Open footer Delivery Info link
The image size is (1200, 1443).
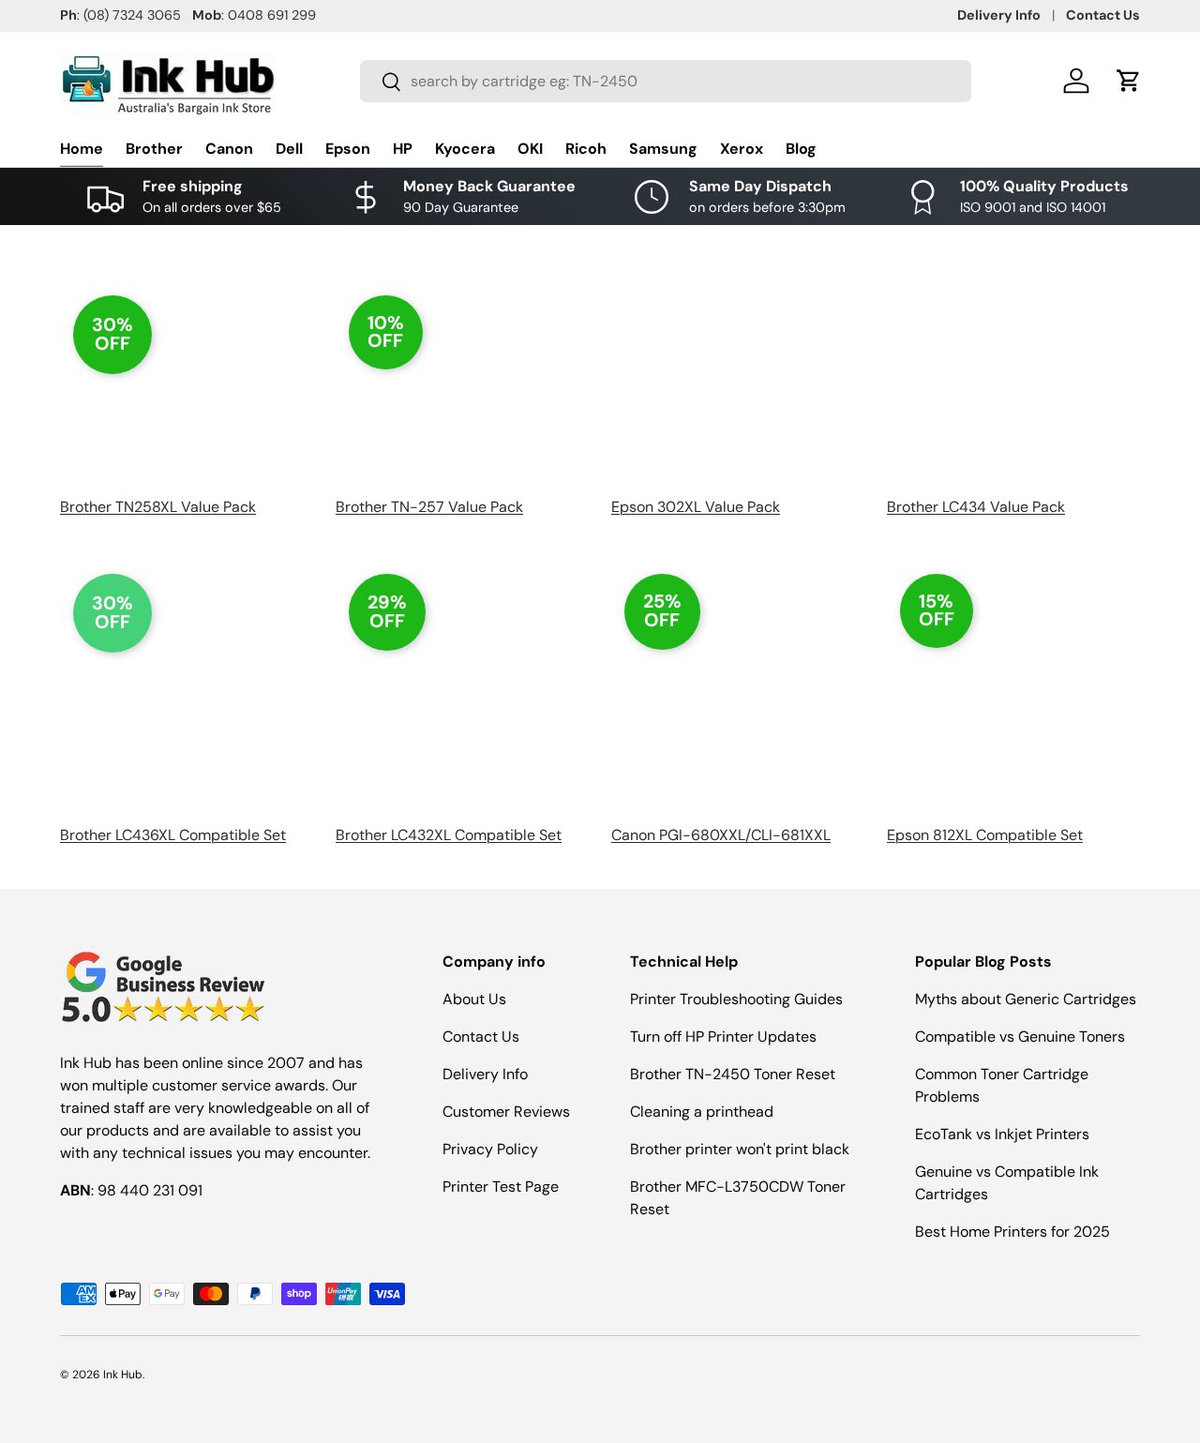pos(485,1075)
